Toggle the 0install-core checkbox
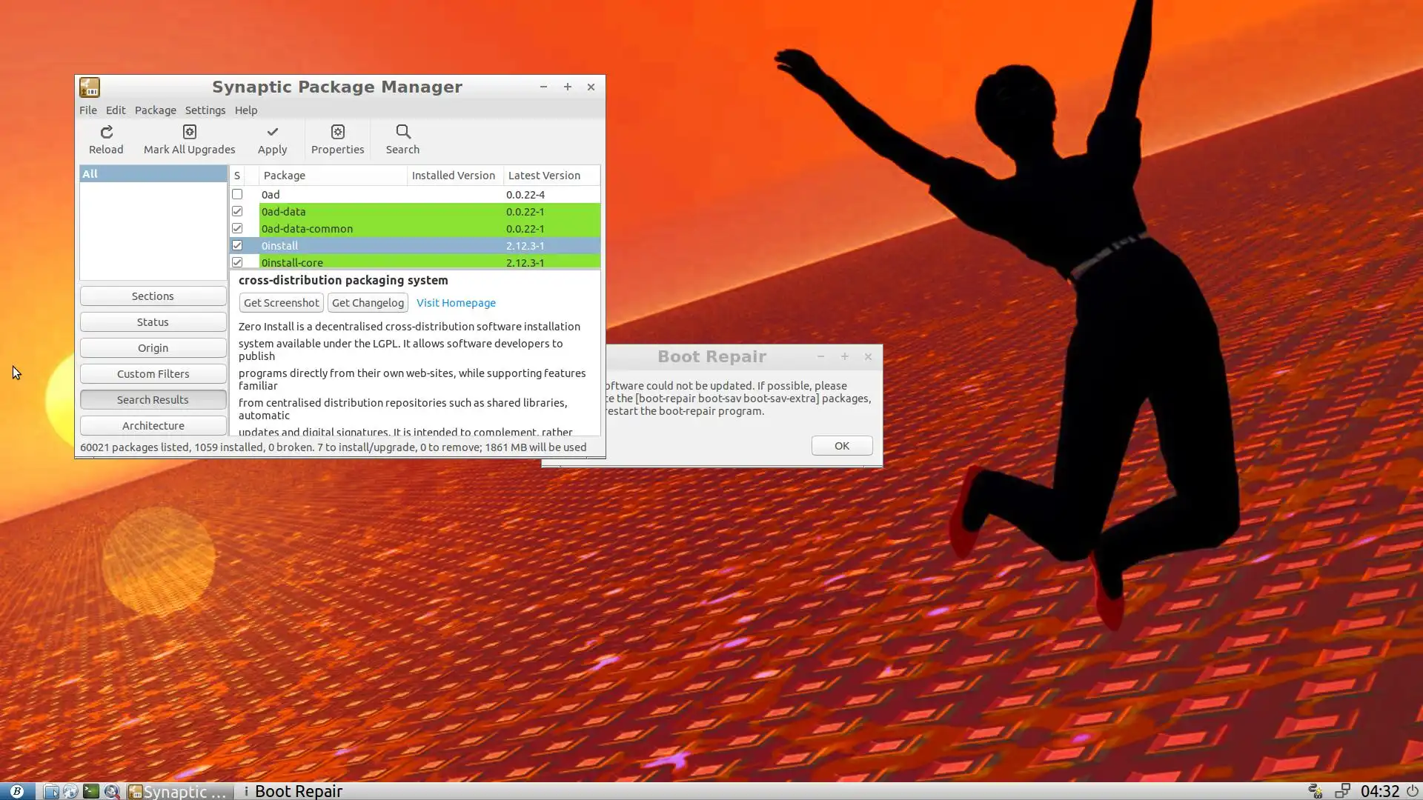The width and height of the screenshot is (1423, 800). [x=237, y=262]
